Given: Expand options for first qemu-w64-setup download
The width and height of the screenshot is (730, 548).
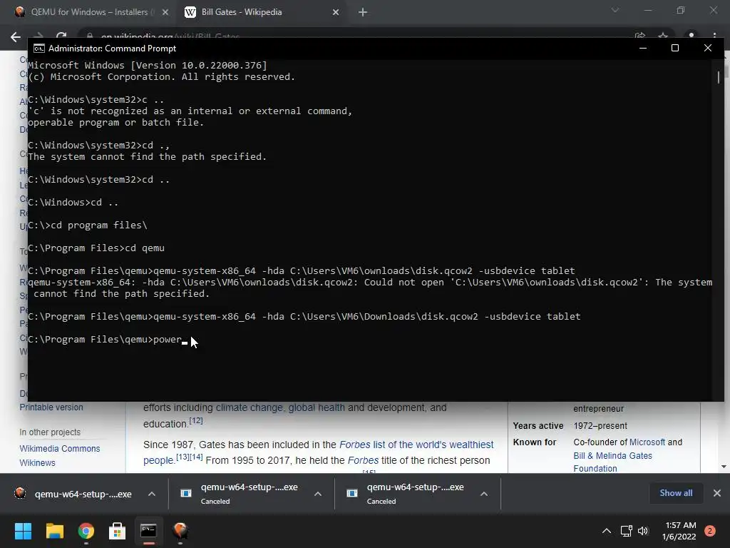Looking at the screenshot, I should click(152, 494).
